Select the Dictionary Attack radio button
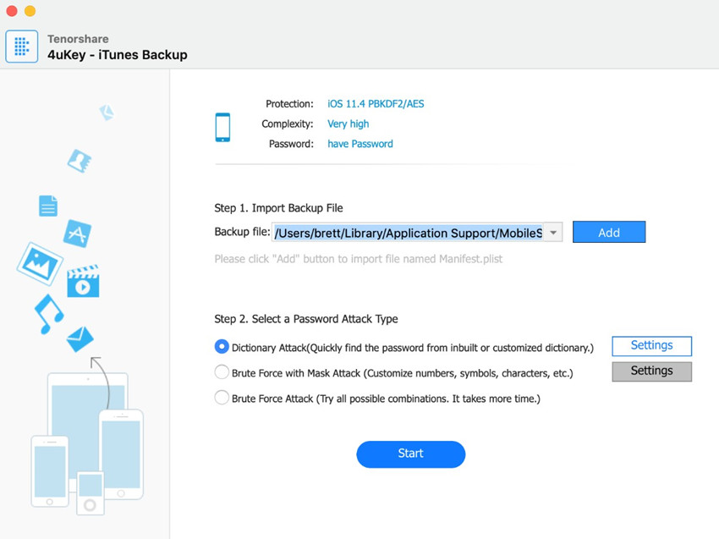The width and height of the screenshot is (719, 539). point(222,347)
